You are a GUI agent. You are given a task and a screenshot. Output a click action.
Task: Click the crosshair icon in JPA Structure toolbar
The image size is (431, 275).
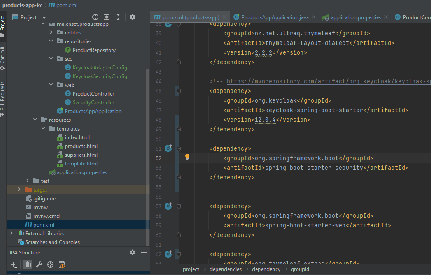50,265
